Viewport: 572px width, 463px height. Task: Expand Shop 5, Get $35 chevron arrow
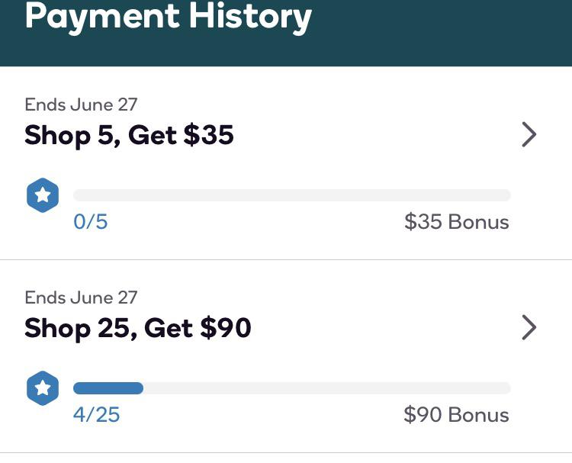(529, 134)
